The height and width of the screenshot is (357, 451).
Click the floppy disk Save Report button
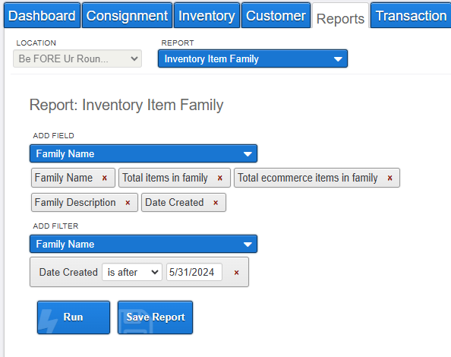pyautogui.click(x=155, y=318)
